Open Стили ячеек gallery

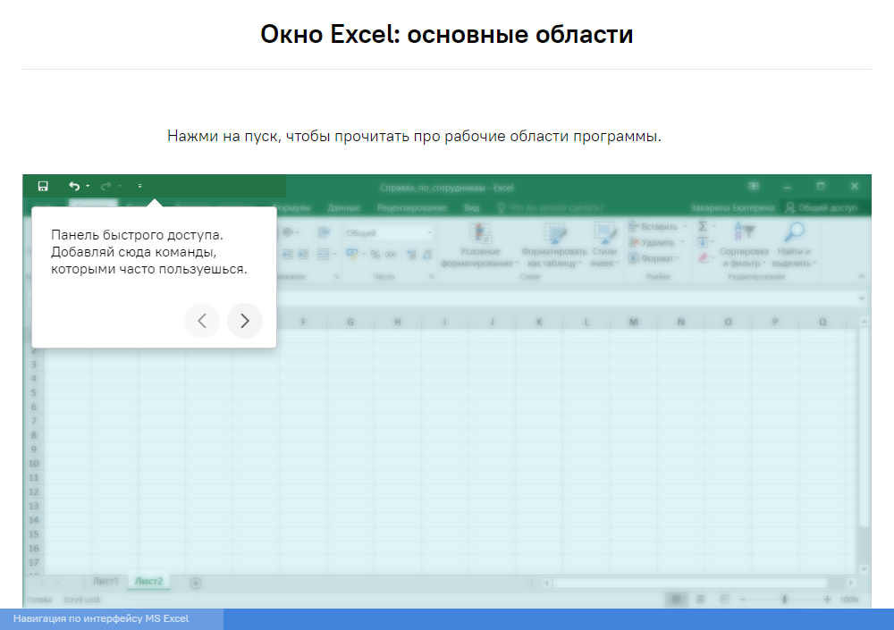click(604, 234)
